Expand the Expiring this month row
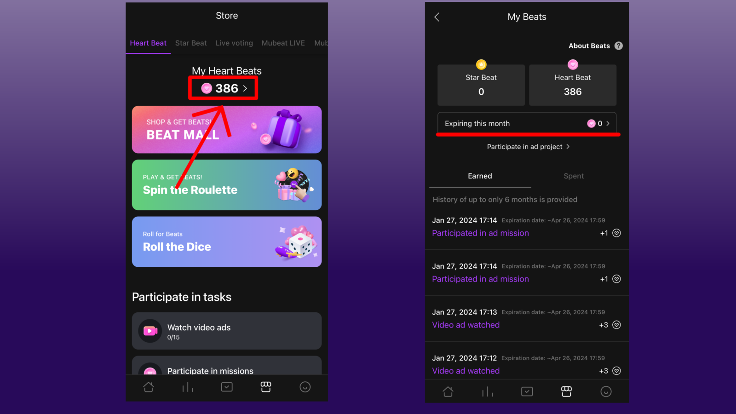This screenshot has width=736, height=414. [527, 123]
